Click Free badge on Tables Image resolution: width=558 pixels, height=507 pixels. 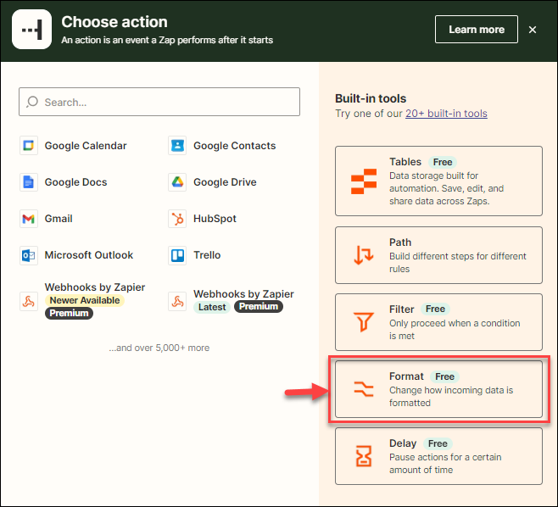coord(443,162)
